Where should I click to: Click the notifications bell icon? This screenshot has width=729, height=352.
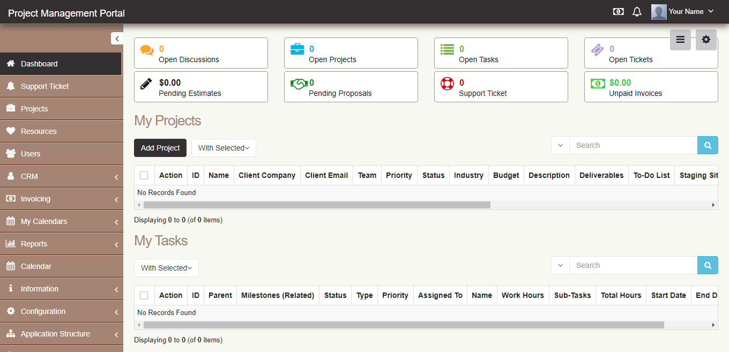click(x=637, y=11)
